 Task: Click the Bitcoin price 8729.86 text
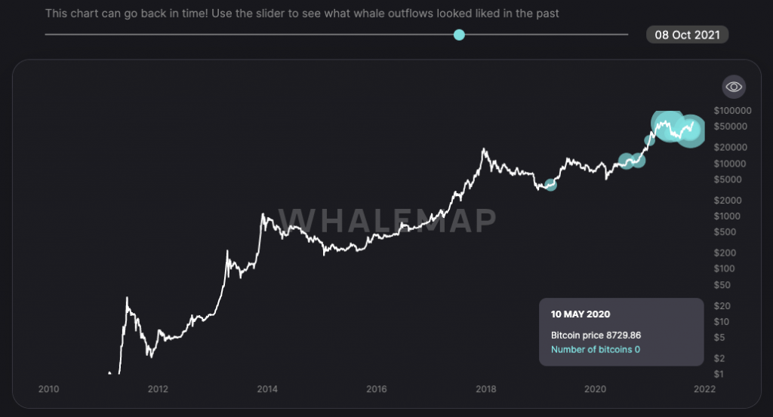(x=596, y=335)
